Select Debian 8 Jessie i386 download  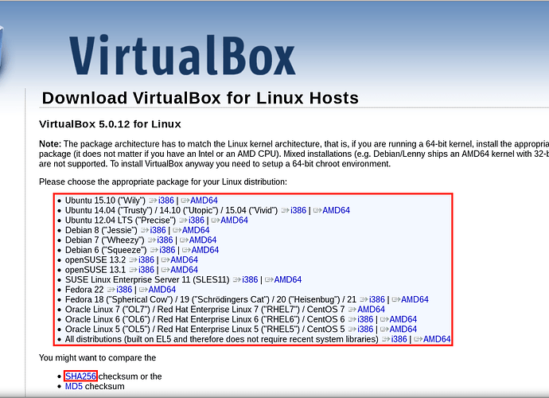tap(158, 230)
